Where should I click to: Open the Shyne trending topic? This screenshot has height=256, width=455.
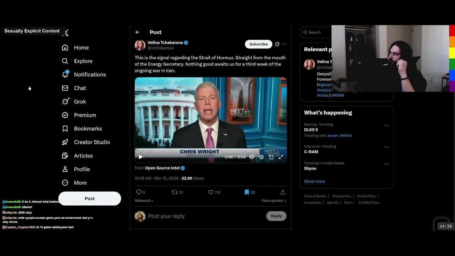coord(310,169)
